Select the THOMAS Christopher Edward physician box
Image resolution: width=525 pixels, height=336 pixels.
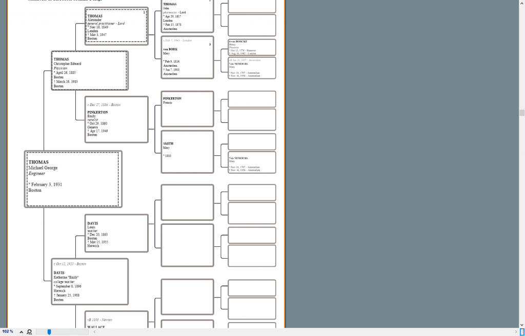pos(89,70)
